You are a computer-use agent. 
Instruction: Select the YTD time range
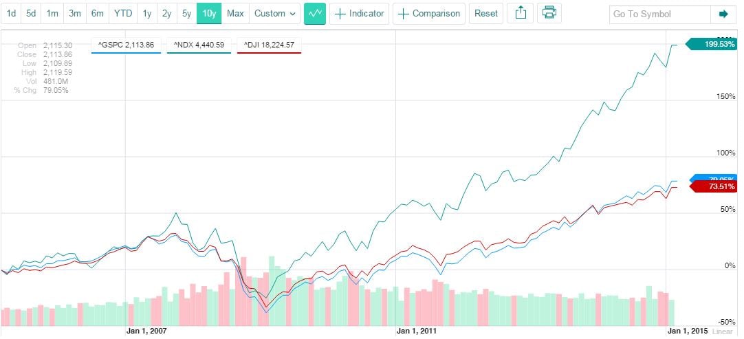tap(122, 14)
